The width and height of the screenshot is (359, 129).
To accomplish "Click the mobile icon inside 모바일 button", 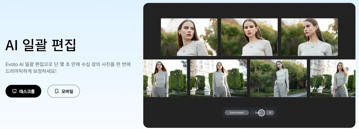I will [x=57, y=91].
